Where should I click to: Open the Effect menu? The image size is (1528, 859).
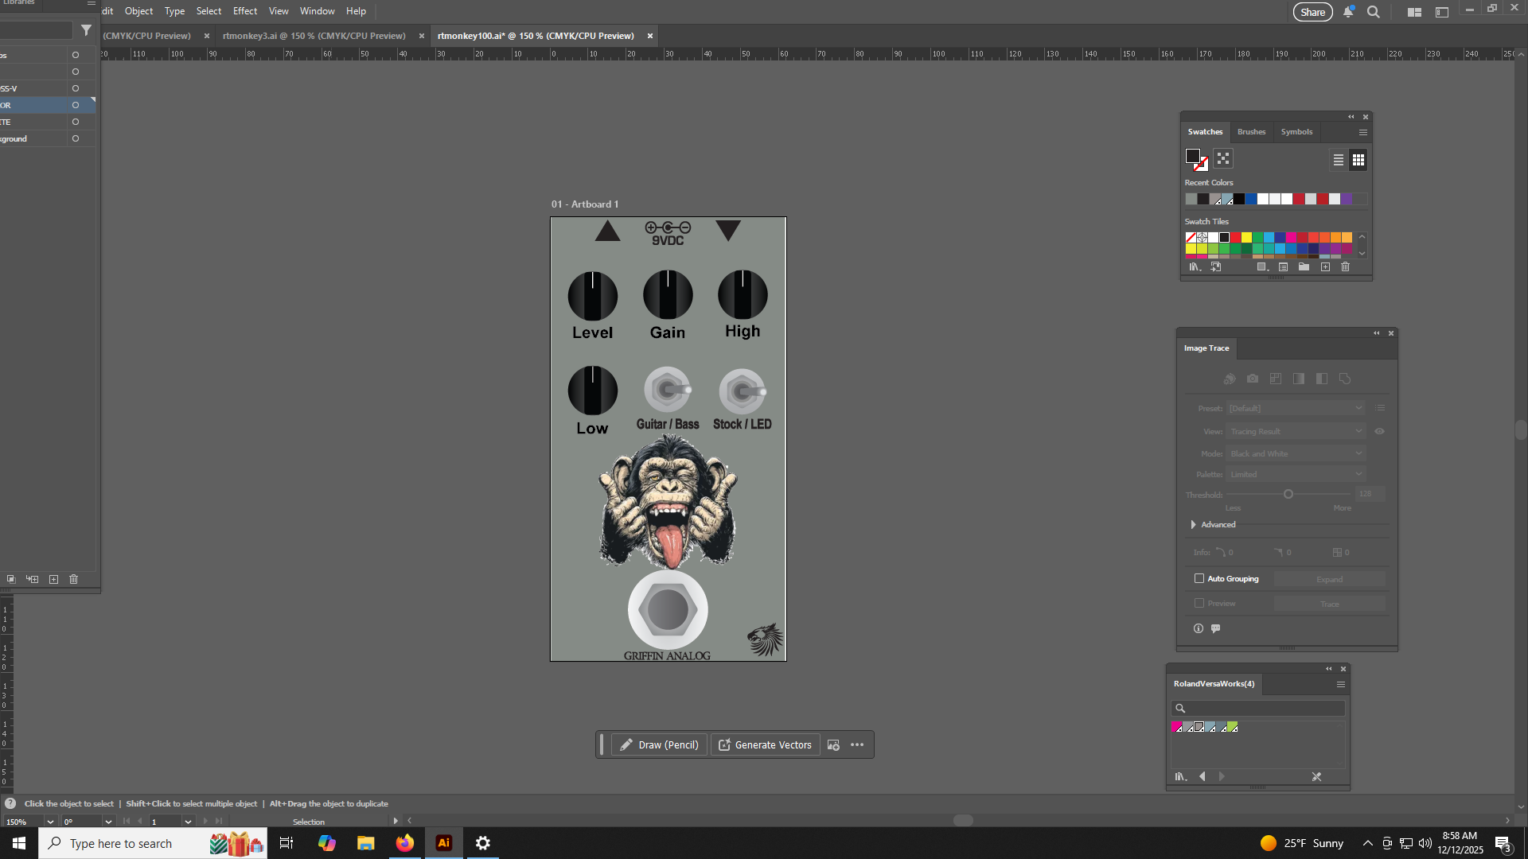point(244,11)
